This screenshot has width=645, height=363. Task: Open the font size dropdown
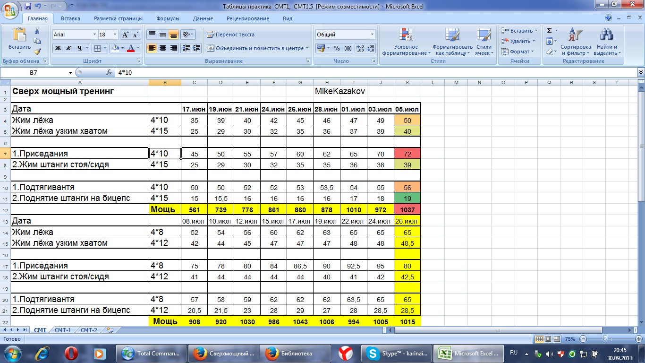[115, 35]
